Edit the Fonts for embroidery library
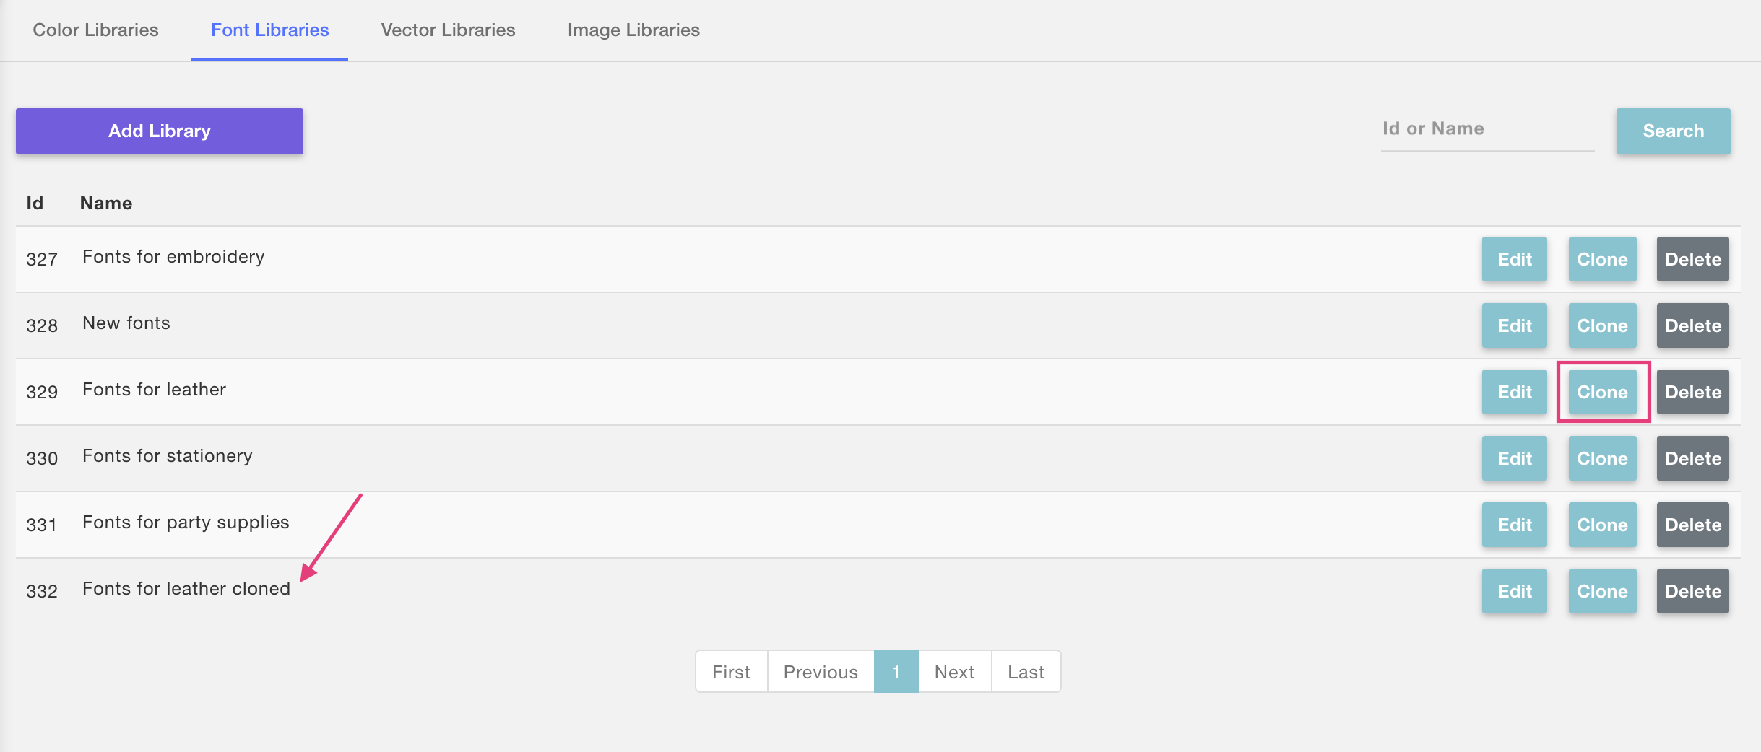Screen dimensions: 1761x752 (1514, 259)
